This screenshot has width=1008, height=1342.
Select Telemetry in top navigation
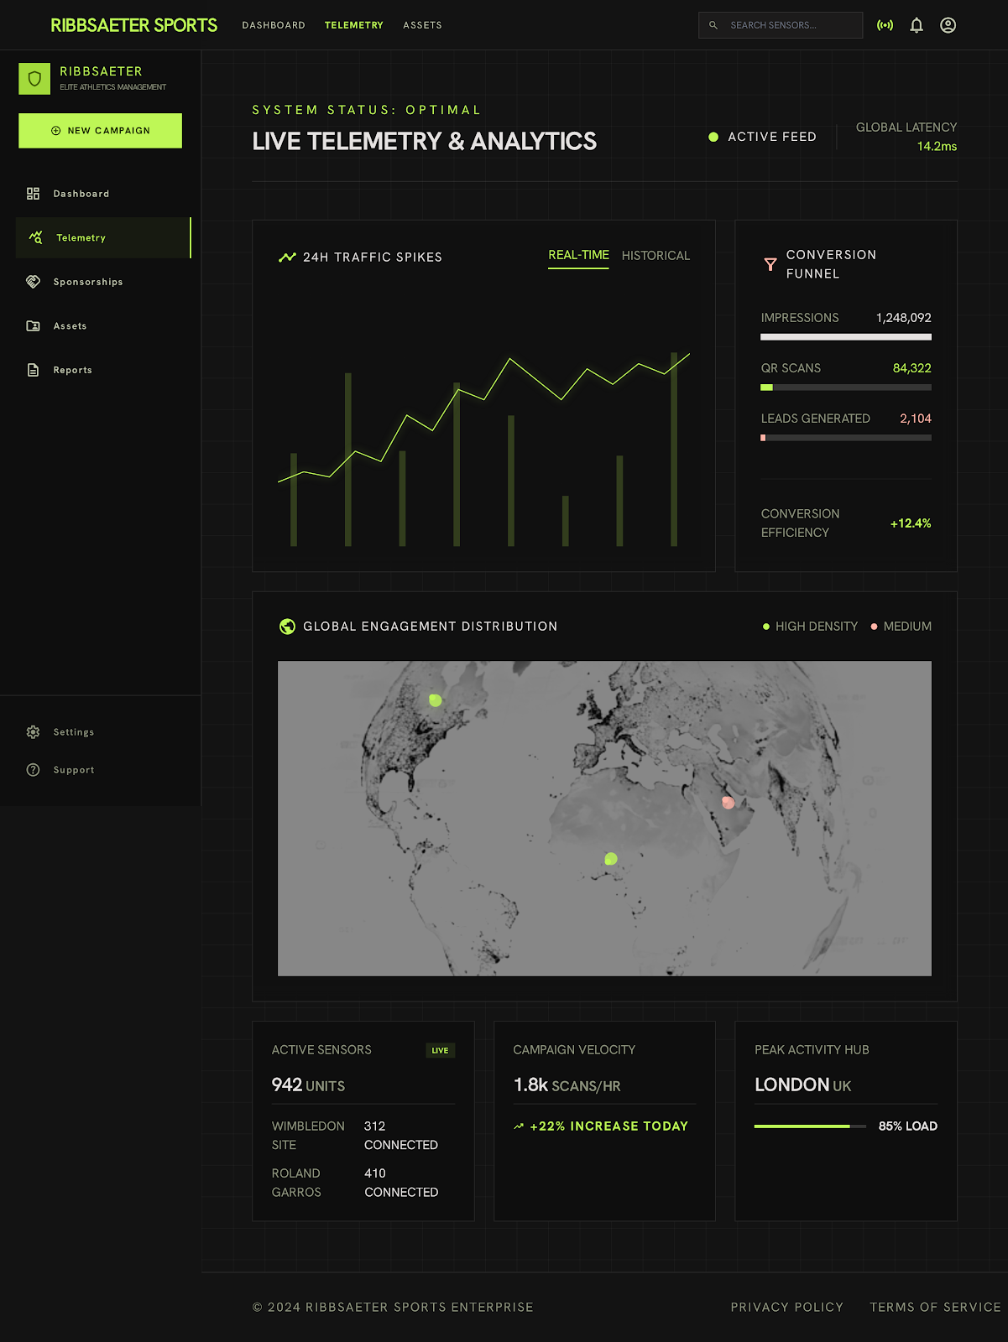click(x=354, y=25)
